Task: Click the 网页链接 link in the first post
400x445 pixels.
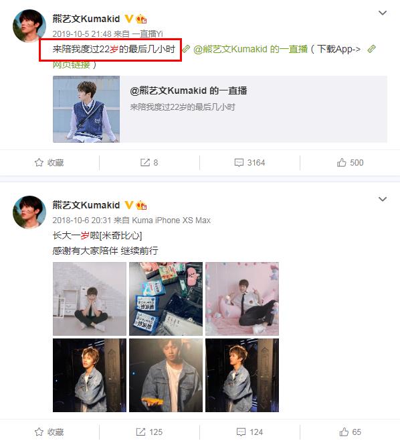Action: pos(72,65)
